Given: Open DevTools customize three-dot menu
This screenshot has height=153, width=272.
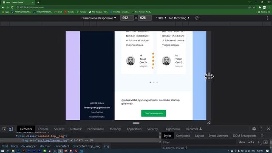Looking at the screenshot, I should (x=261, y=129).
